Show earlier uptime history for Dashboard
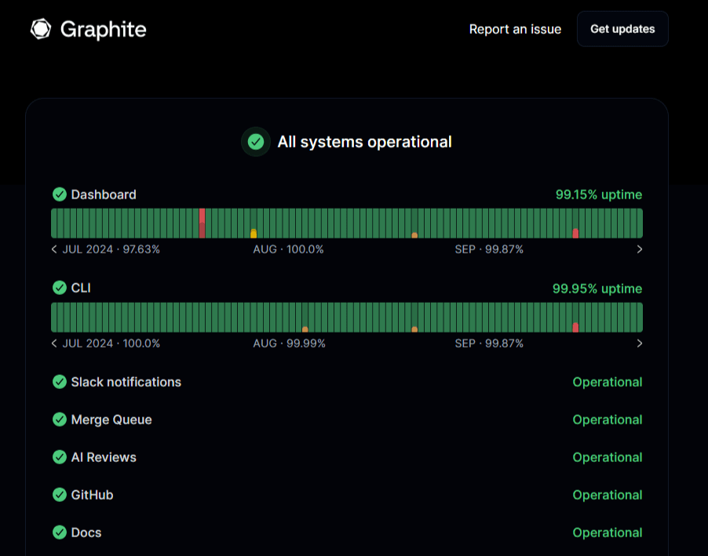This screenshot has width=708, height=556. [53, 249]
